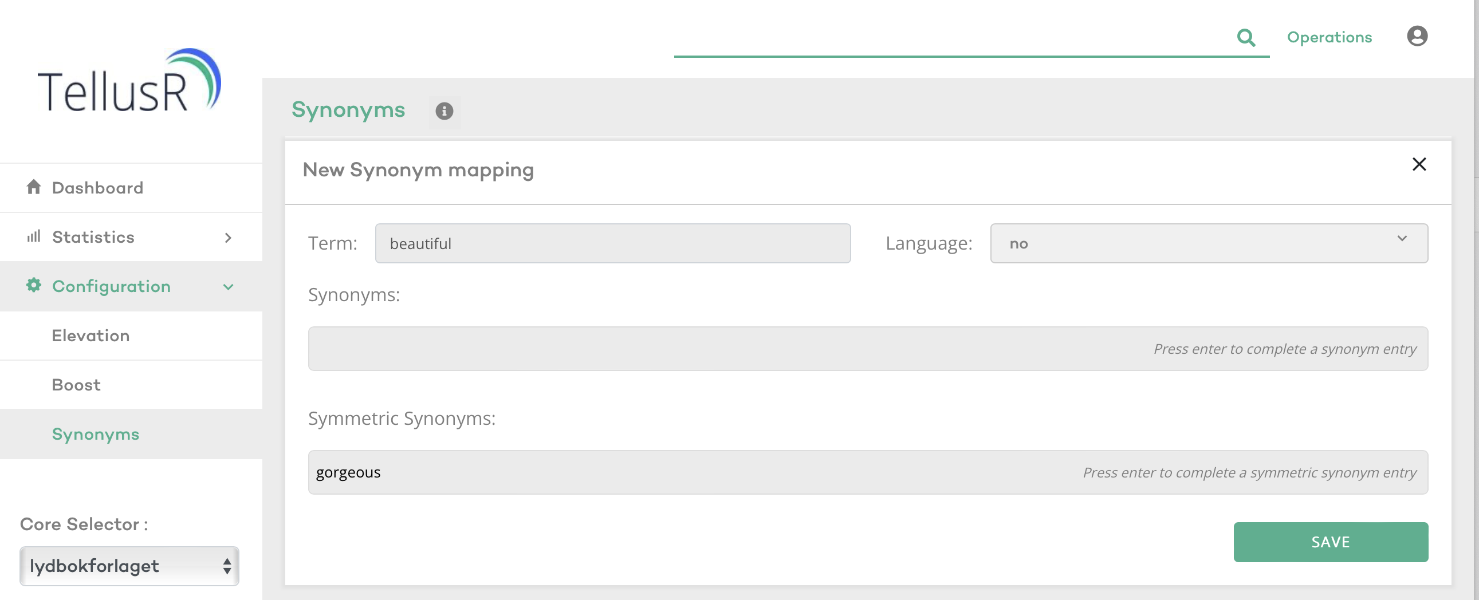The image size is (1479, 600).
Task: Click the user account profile icon
Action: click(1418, 36)
